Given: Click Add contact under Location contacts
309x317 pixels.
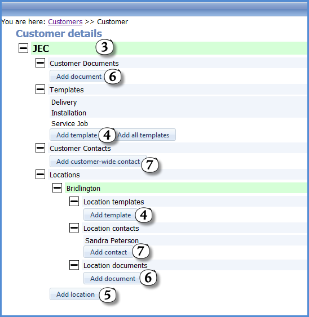Looking at the screenshot, I should click(108, 252).
